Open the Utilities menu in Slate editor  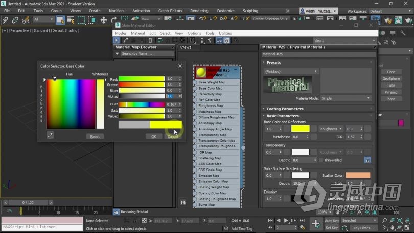pyautogui.click(x=225, y=33)
